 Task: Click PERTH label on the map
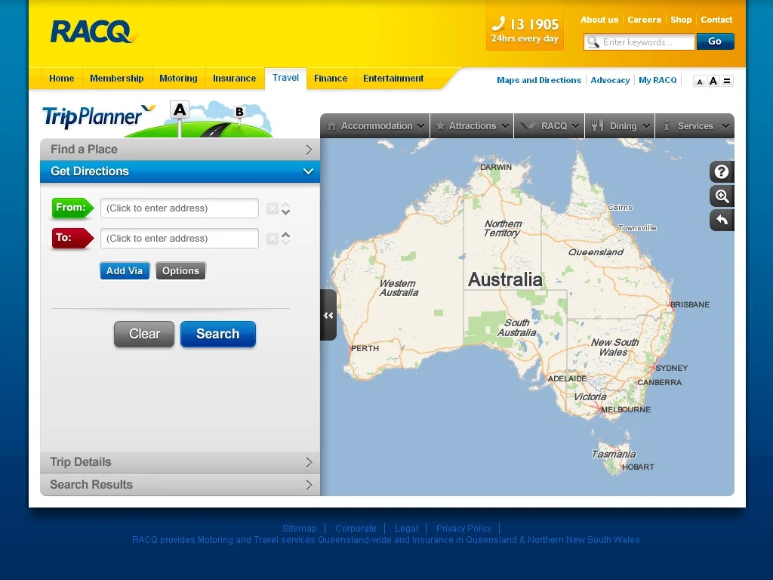pyautogui.click(x=365, y=348)
